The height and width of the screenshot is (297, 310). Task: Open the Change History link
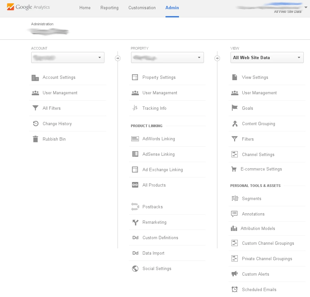[x=57, y=124]
